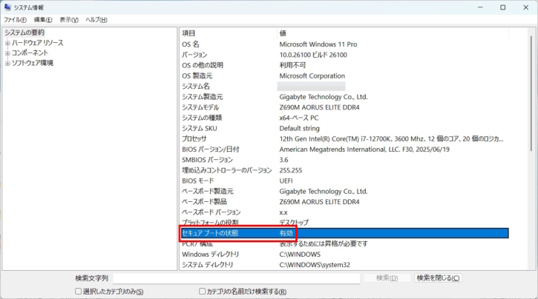
Task: Open the ファイル(F) menu
Action: tap(15, 19)
